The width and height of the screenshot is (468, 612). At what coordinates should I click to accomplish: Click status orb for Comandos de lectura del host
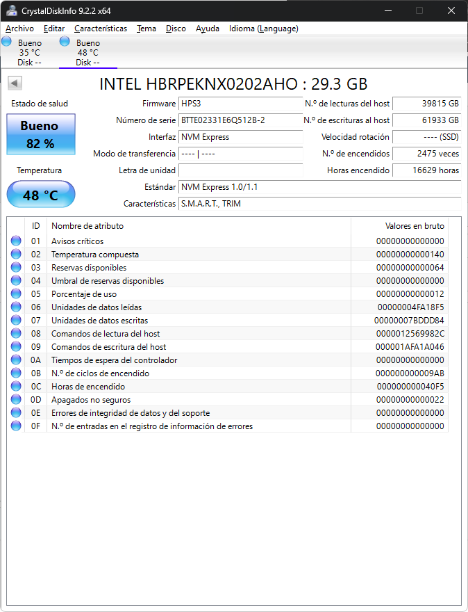(16, 333)
